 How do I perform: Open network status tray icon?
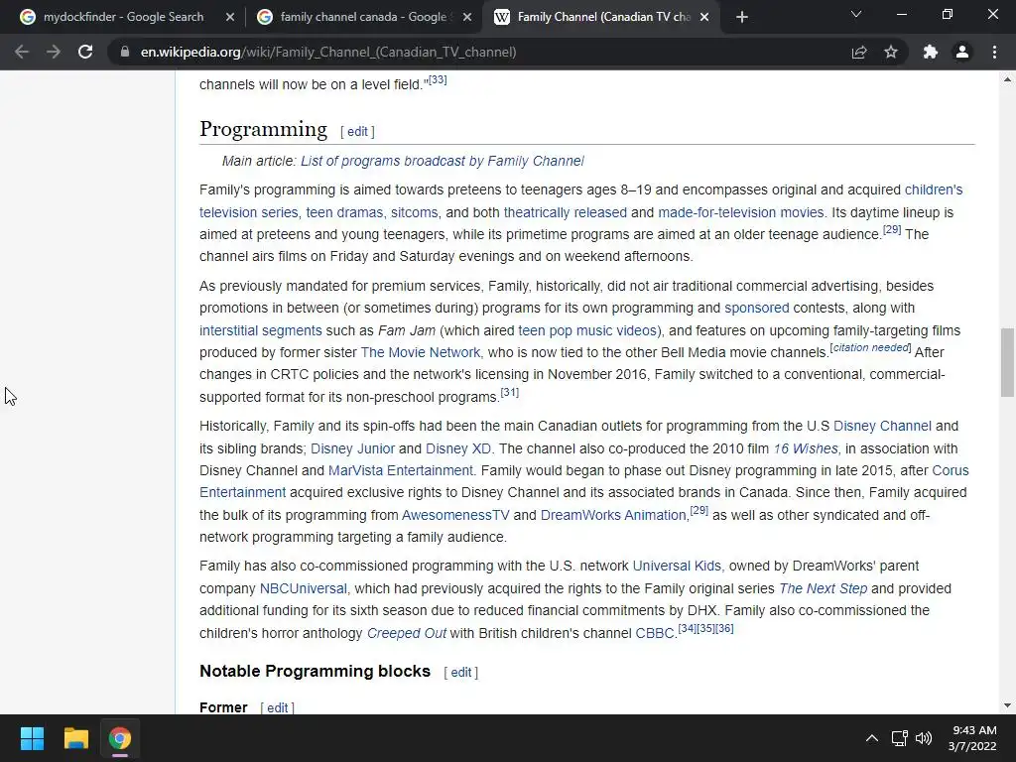coord(899,738)
